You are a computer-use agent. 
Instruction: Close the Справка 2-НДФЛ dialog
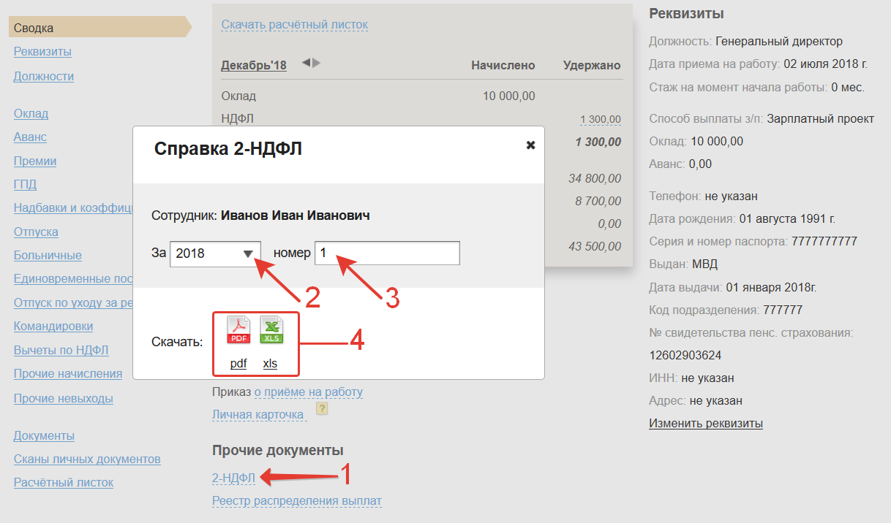[531, 145]
